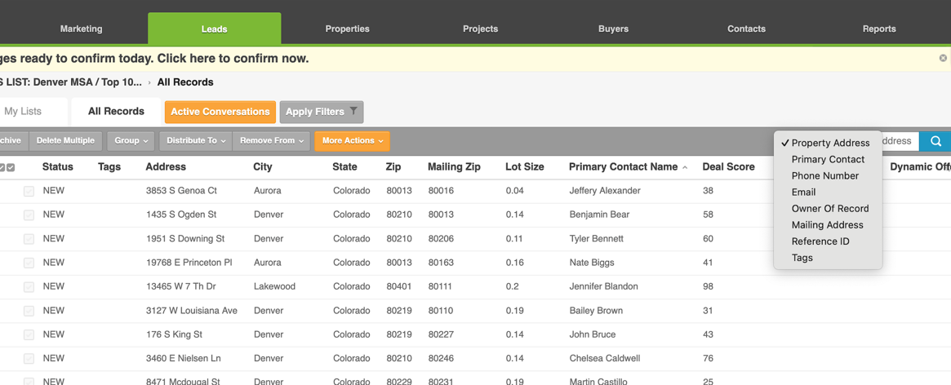The width and height of the screenshot is (951, 385).
Task: Select the All Records tab
Action: 116,112
